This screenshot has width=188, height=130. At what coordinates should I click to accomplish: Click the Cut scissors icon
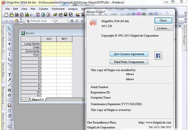coord(7,21)
